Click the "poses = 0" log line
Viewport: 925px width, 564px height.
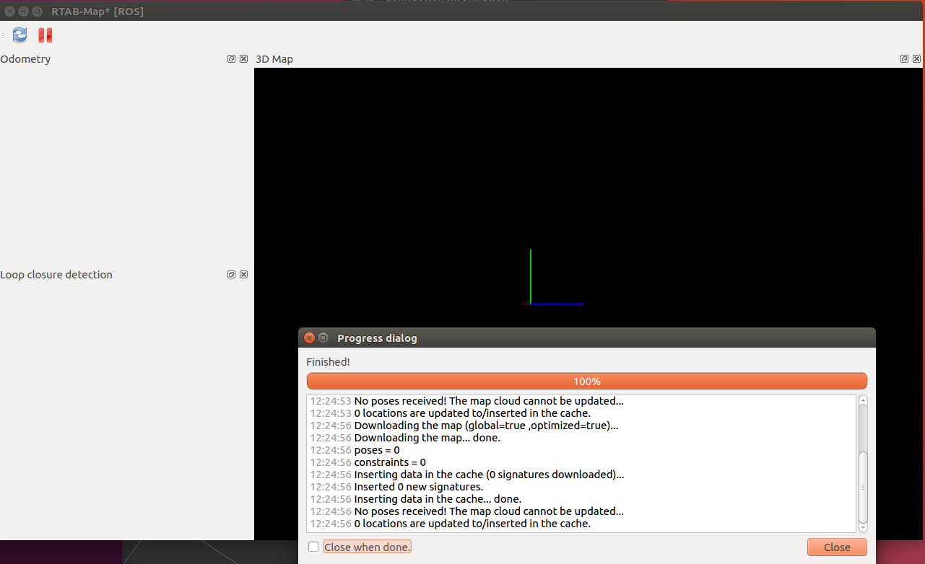click(x=376, y=450)
